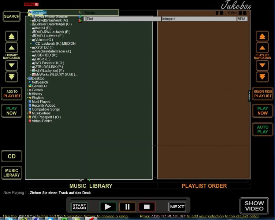Image resolution: width=275 pixels, height=220 pixels.
Task: Click the red VirtualDJ logo
Action: (x=31, y=4)
